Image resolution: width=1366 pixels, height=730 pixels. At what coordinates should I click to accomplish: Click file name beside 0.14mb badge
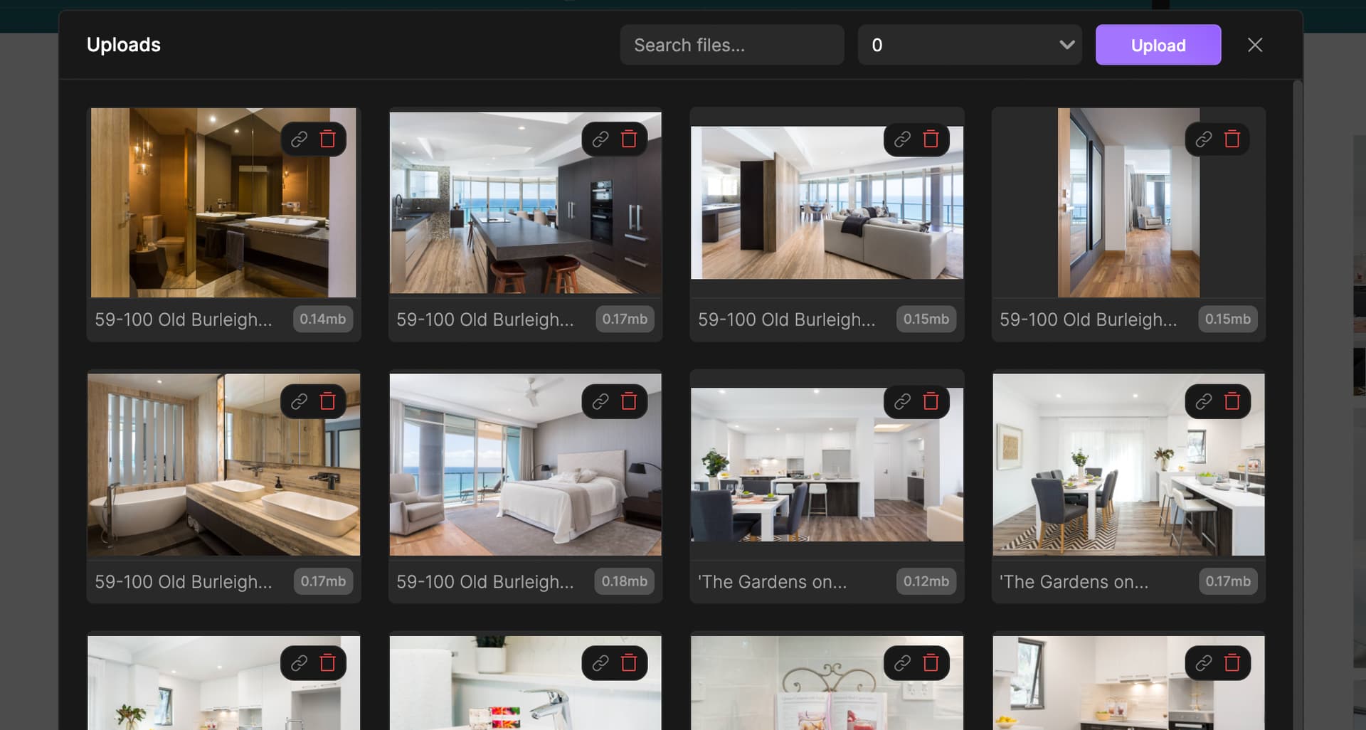click(x=184, y=319)
